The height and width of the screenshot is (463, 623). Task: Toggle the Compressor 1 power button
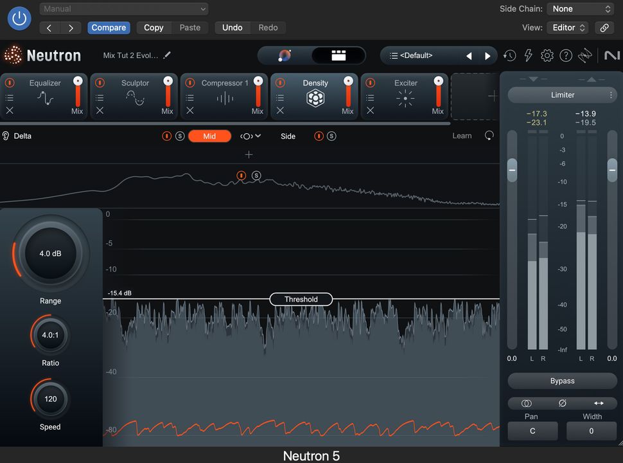(x=189, y=83)
